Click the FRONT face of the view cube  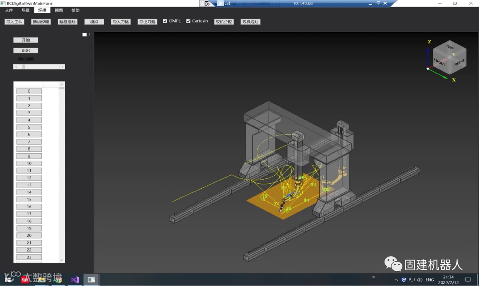pos(440,62)
